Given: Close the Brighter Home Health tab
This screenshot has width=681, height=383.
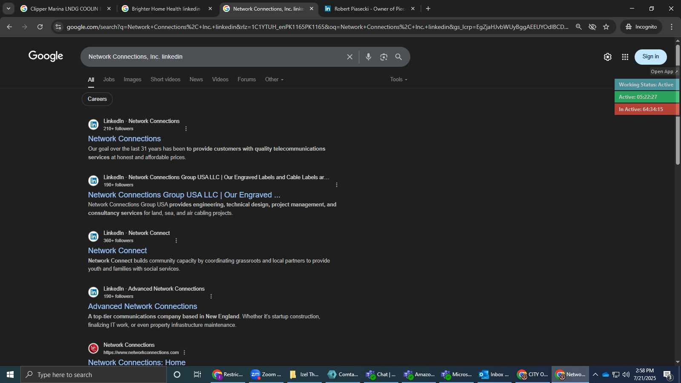Looking at the screenshot, I should (x=210, y=9).
